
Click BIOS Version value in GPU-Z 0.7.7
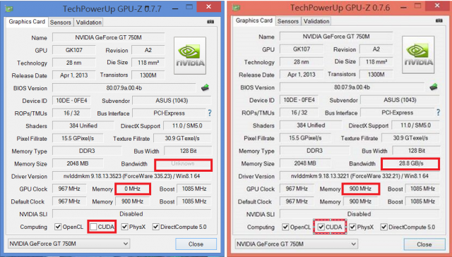click(x=124, y=88)
